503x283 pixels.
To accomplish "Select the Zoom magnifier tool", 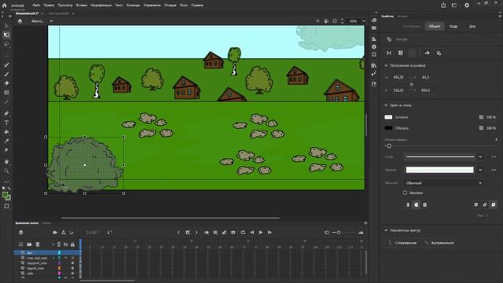I will pyautogui.click(x=6, y=171).
